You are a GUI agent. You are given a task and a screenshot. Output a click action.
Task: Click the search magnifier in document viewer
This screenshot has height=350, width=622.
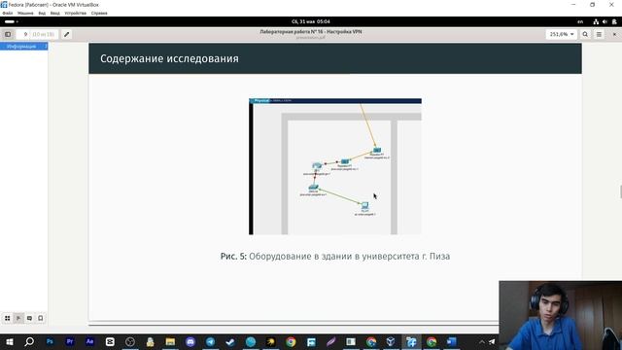(x=585, y=35)
